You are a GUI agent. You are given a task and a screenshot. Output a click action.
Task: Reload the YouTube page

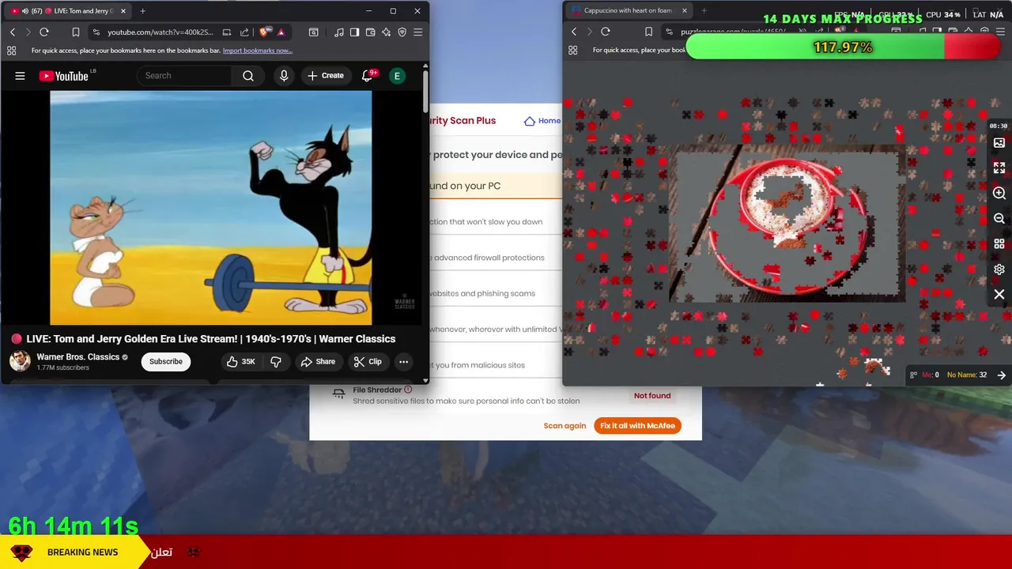(x=44, y=32)
